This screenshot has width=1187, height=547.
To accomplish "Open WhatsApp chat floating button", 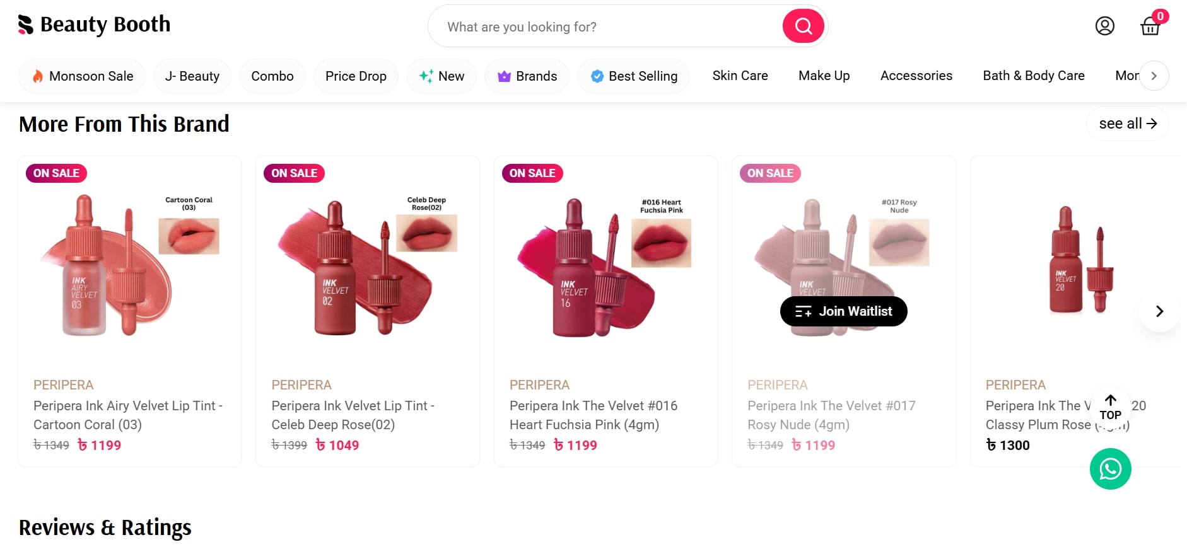I will point(1110,469).
